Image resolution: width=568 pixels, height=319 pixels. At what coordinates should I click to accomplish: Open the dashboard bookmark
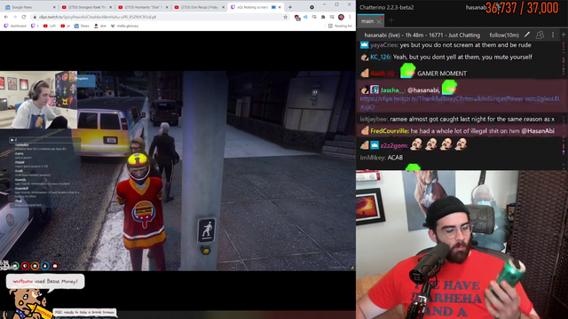15,26
